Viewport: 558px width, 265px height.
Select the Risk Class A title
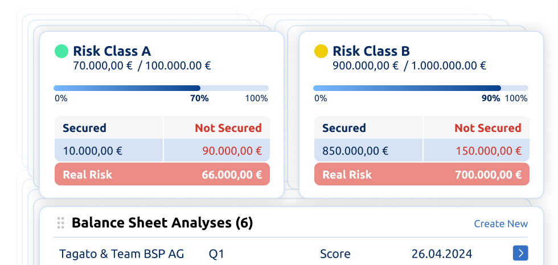[x=112, y=51]
